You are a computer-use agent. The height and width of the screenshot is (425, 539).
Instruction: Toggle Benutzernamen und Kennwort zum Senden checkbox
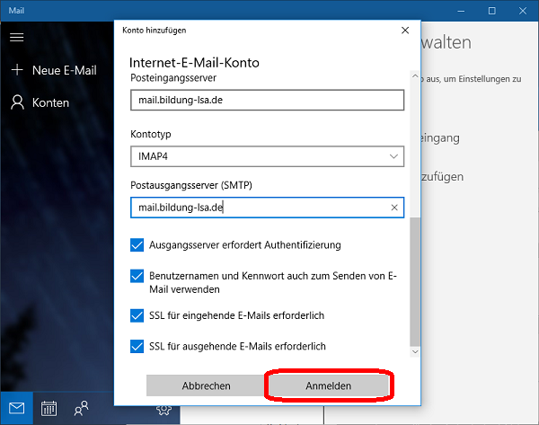(137, 277)
